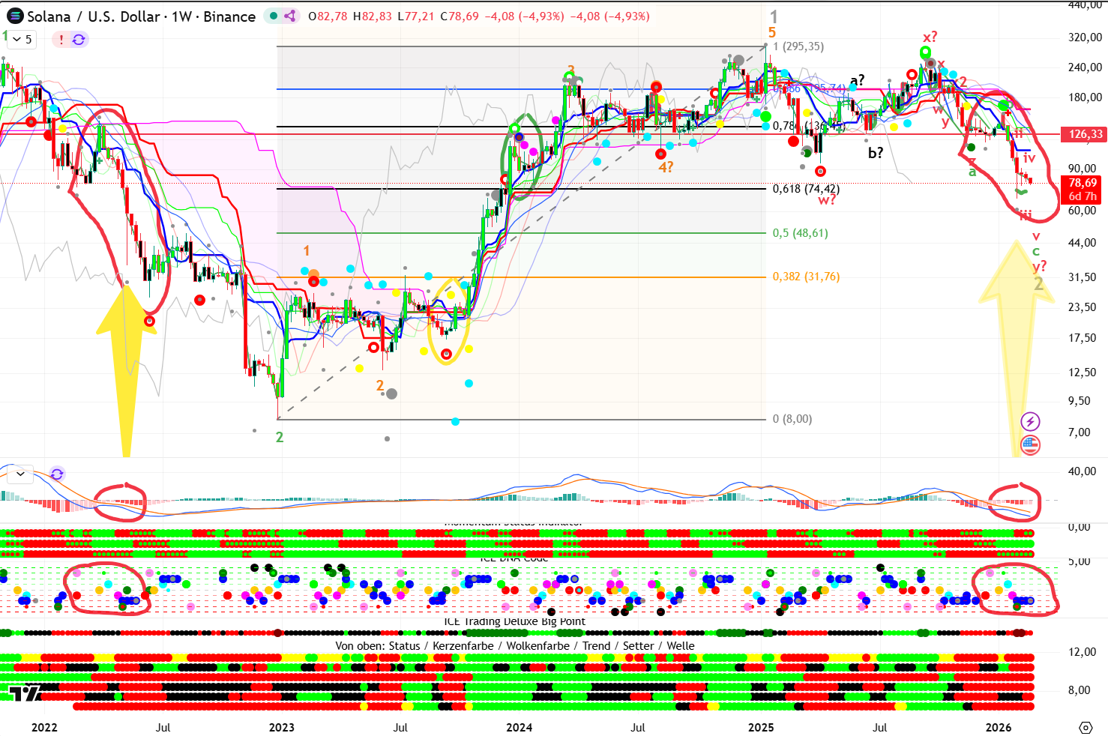
Task: Click the purple data-connection icon near title
Action: 290,16
